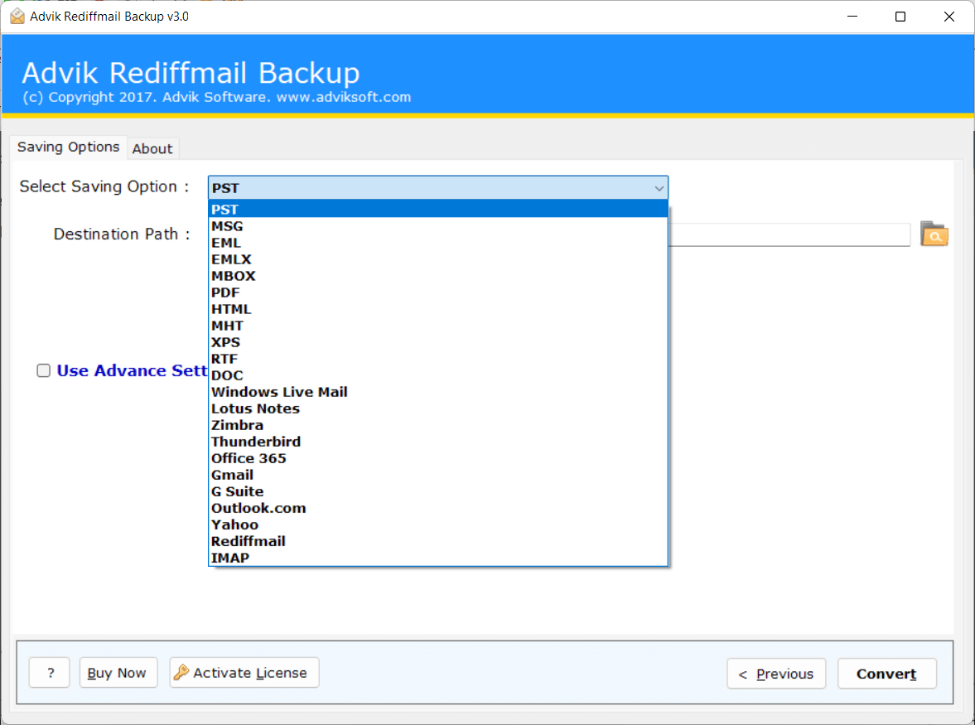
Task: Choose PST from the saving options list
Action: click(437, 210)
